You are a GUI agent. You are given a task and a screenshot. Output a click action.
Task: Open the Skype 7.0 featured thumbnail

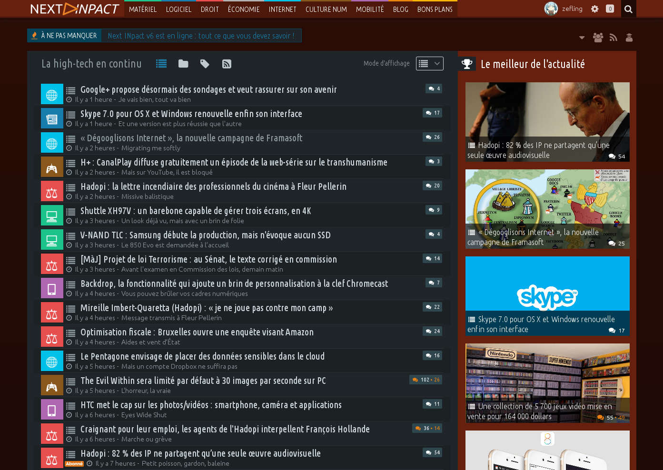click(x=547, y=295)
